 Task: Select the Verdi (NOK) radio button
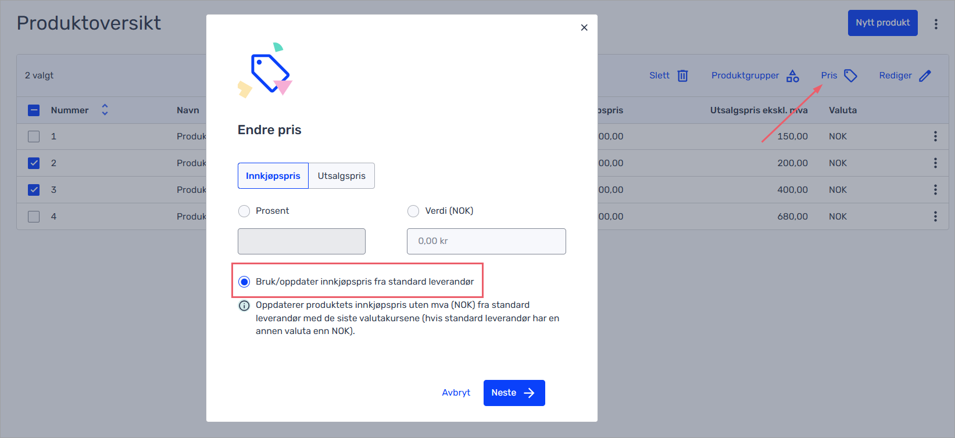[x=413, y=211]
